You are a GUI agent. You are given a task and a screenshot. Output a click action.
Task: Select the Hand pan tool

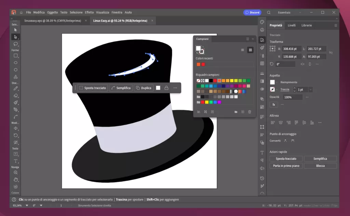tap(15, 180)
